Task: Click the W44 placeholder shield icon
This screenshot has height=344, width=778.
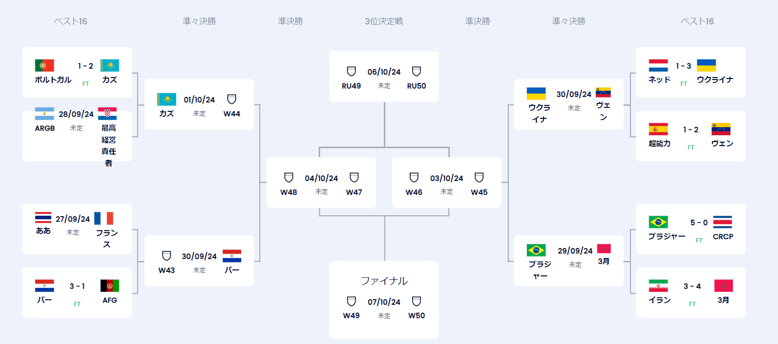Action: (x=232, y=99)
